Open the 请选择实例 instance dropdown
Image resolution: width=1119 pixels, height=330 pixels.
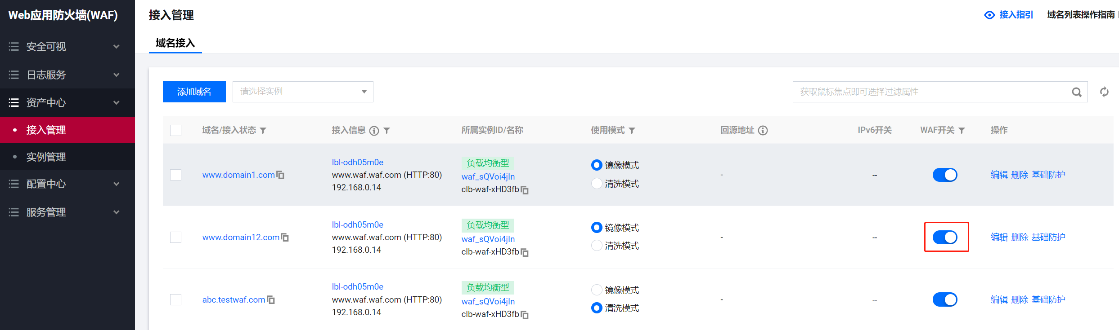(x=303, y=92)
